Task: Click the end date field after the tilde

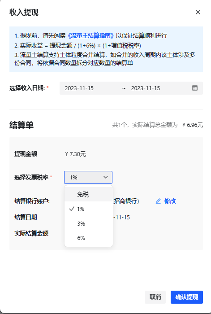Action: [x=146, y=88]
